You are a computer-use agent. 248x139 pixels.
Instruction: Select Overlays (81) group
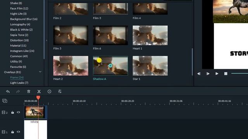click(12, 72)
